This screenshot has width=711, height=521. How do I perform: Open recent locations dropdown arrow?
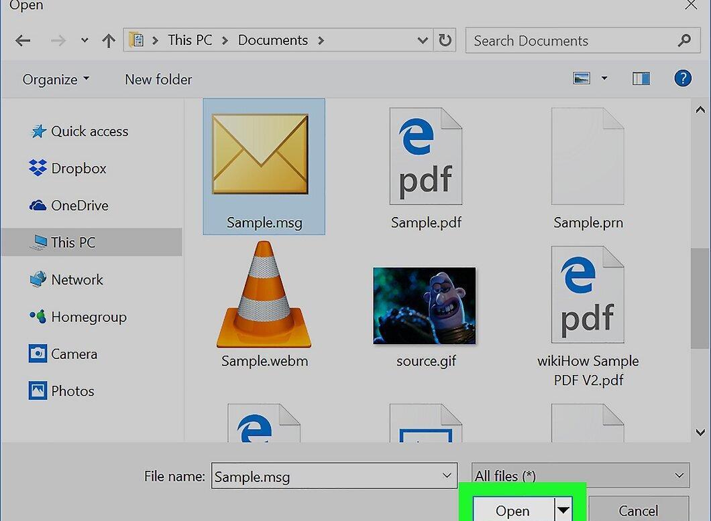(85, 40)
